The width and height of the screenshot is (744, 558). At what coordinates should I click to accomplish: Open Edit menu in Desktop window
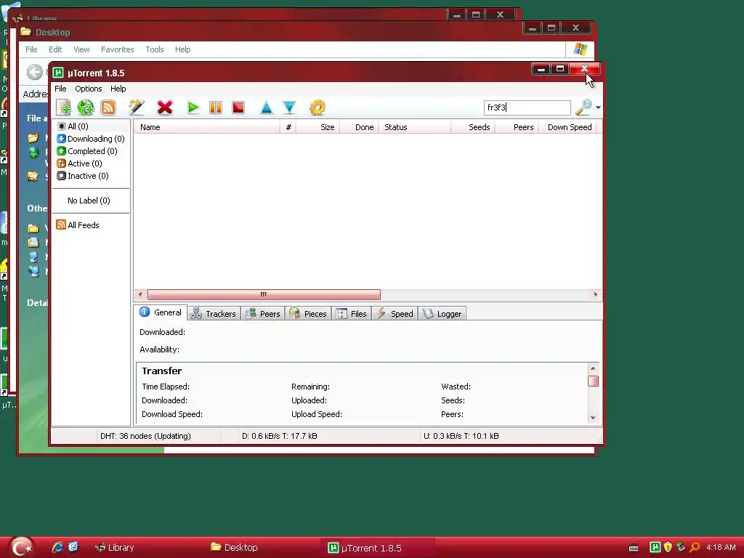coord(55,49)
